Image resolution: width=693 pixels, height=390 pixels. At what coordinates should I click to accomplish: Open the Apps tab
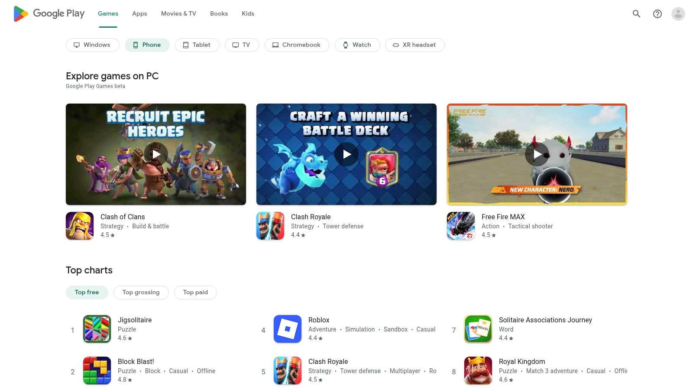coord(139,13)
